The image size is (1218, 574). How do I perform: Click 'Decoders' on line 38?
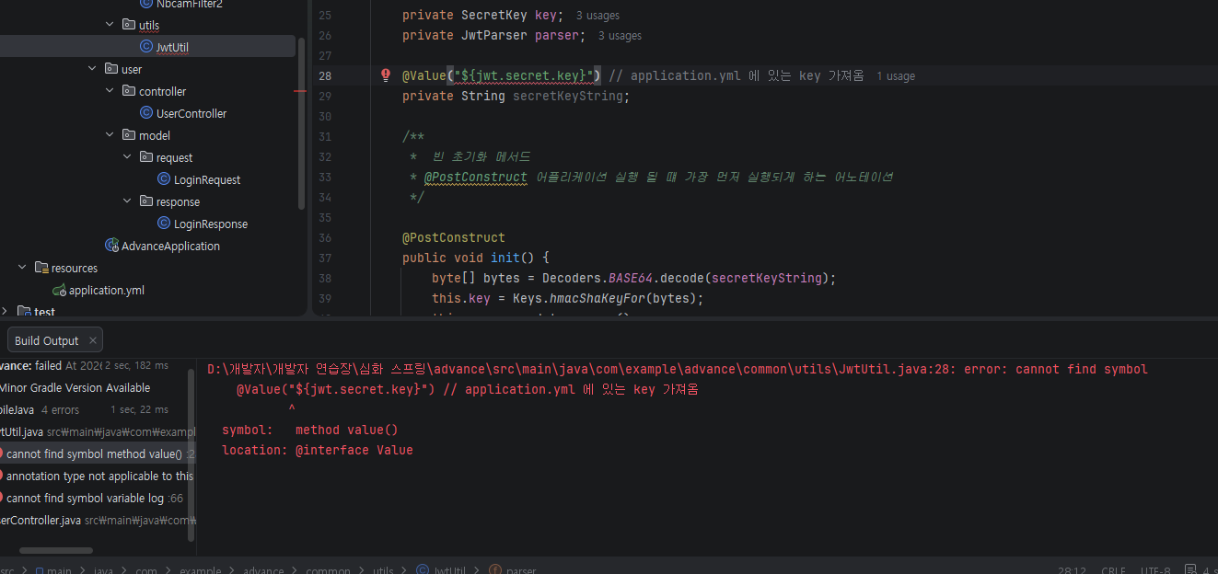coord(572,278)
